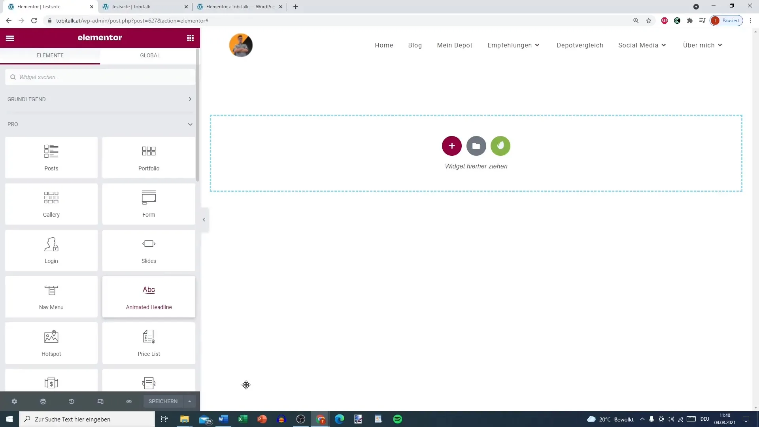759x427 pixels.
Task: Switch to the Global tab
Action: tap(150, 55)
